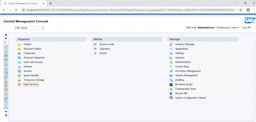Screen dimensions: 256x122
Task: Click the sidebar up arrow
Action: [6, 38]
